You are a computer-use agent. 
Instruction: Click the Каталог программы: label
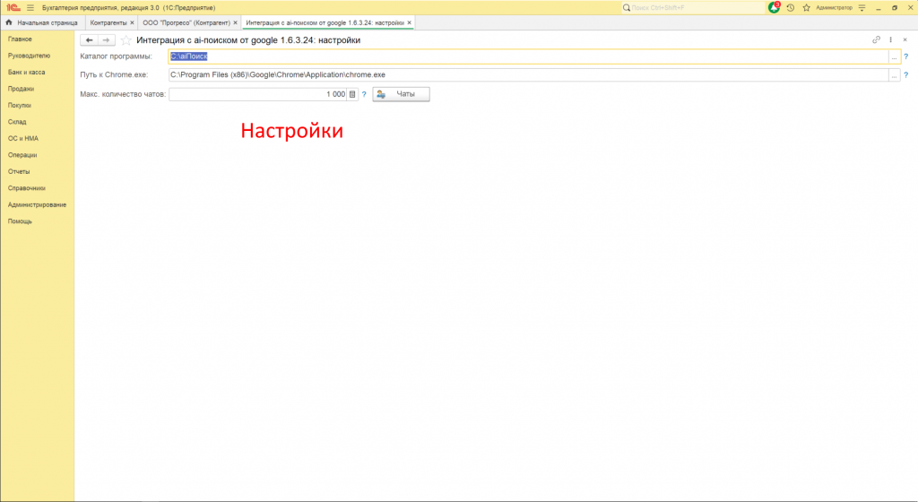point(116,56)
